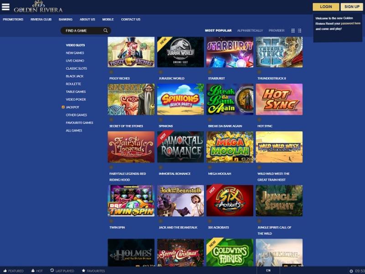Toggle favourite dot under Starburst

[x=209, y=72]
